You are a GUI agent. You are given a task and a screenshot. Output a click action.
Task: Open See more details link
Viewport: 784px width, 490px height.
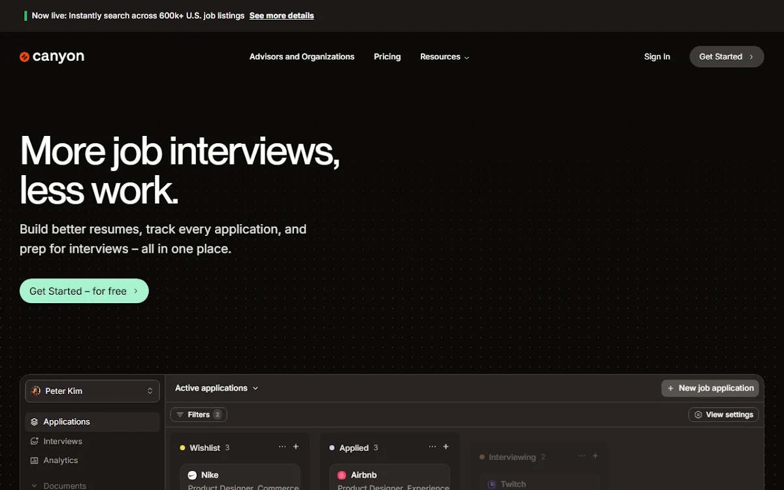click(x=282, y=16)
